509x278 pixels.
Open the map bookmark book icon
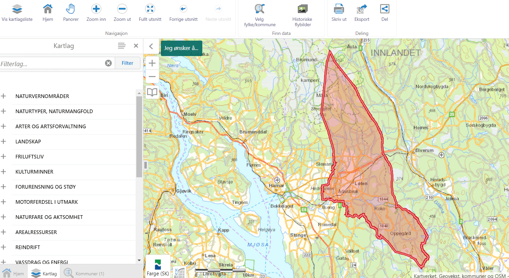152,92
